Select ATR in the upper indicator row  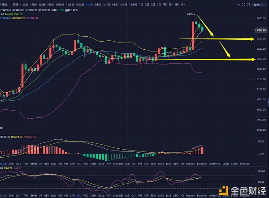tap(146, 164)
